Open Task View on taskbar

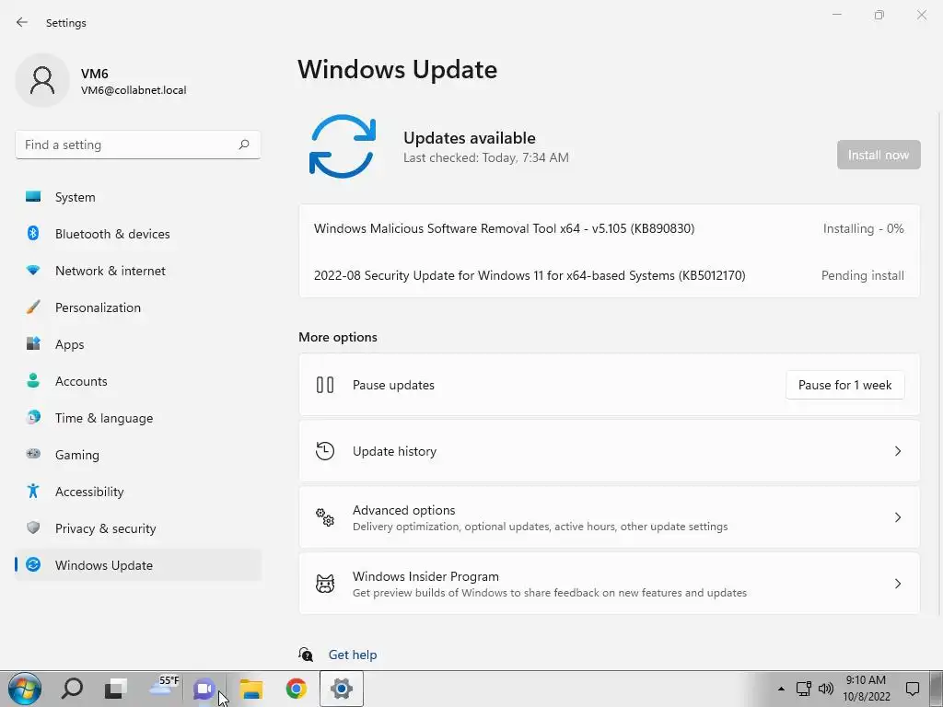(115, 689)
